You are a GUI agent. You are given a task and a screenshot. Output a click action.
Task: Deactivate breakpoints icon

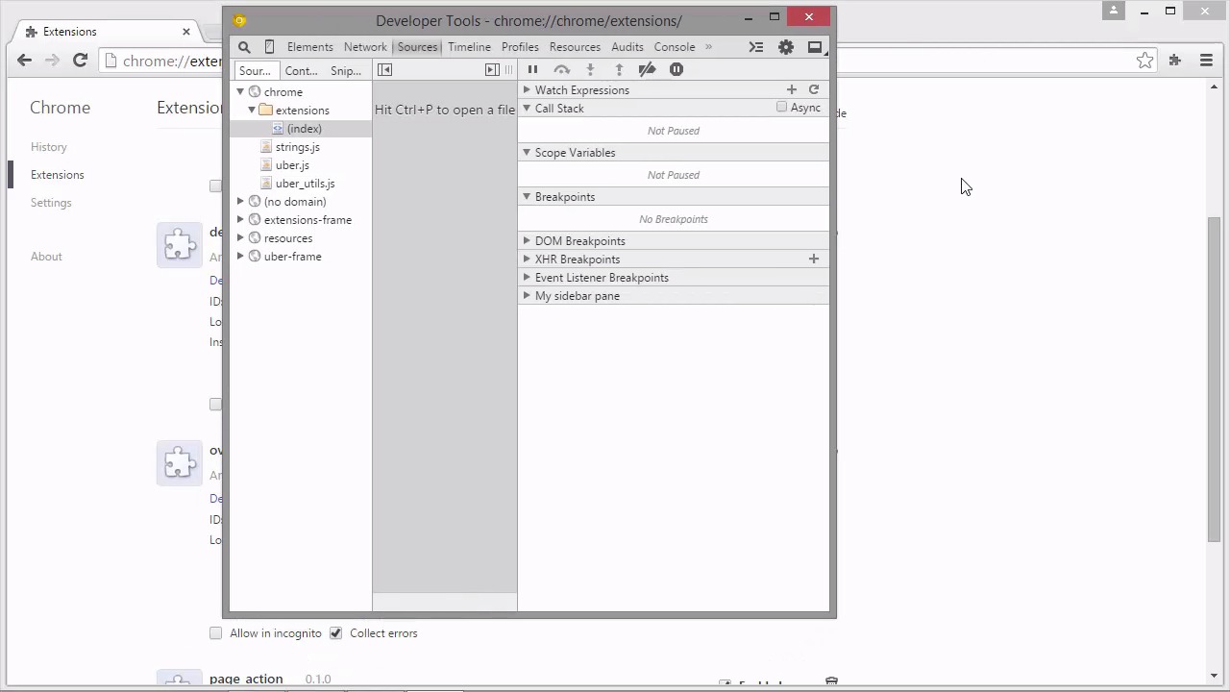[x=647, y=69]
